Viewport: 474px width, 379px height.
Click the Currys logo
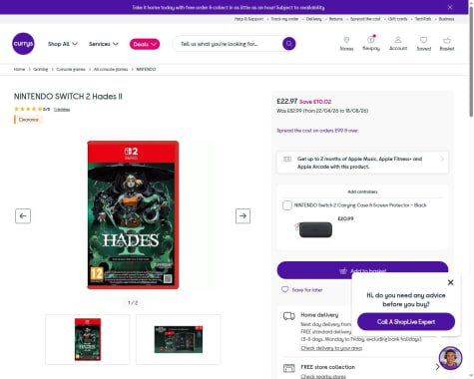coord(23,44)
